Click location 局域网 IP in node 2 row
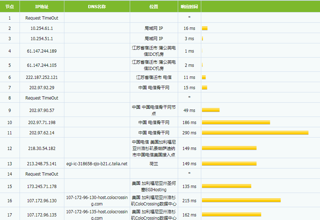 pos(154,28)
